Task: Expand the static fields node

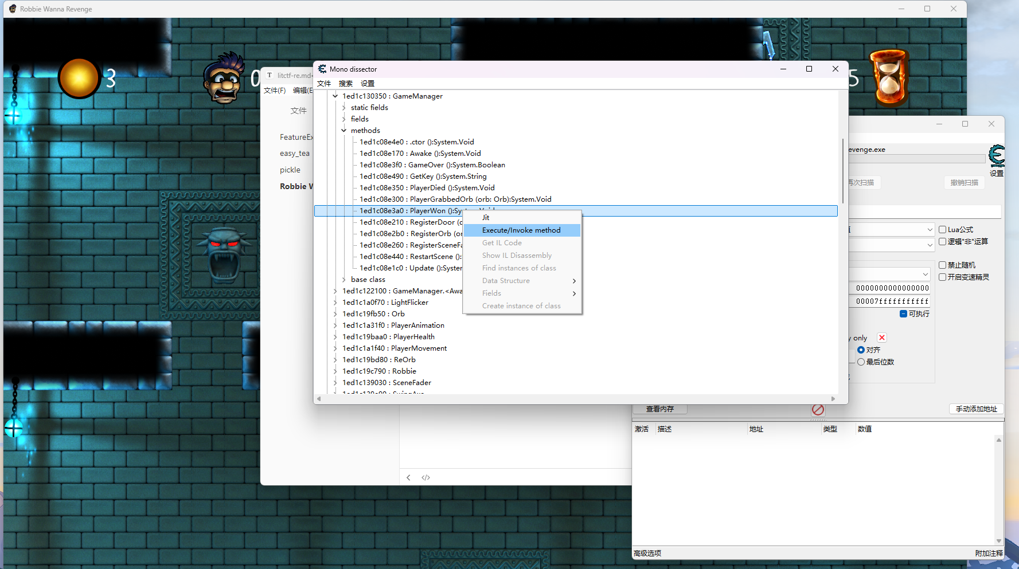Action: coord(344,108)
